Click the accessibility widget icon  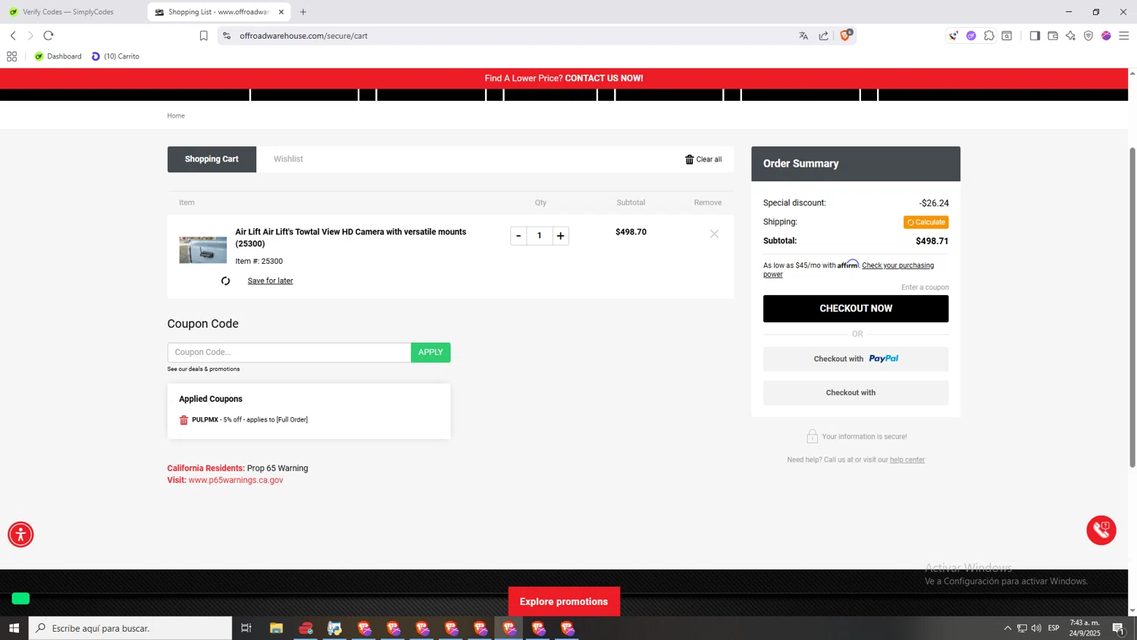click(x=20, y=535)
